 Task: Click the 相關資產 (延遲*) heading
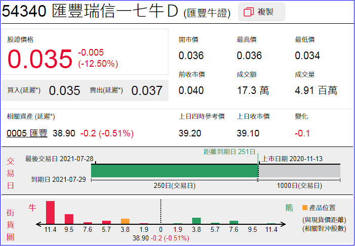pyautogui.click(x=31, y=117)
